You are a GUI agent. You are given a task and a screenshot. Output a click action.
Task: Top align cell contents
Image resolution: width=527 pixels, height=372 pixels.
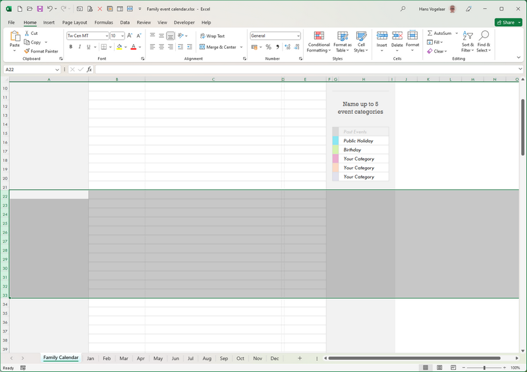[x=152, y=36]
